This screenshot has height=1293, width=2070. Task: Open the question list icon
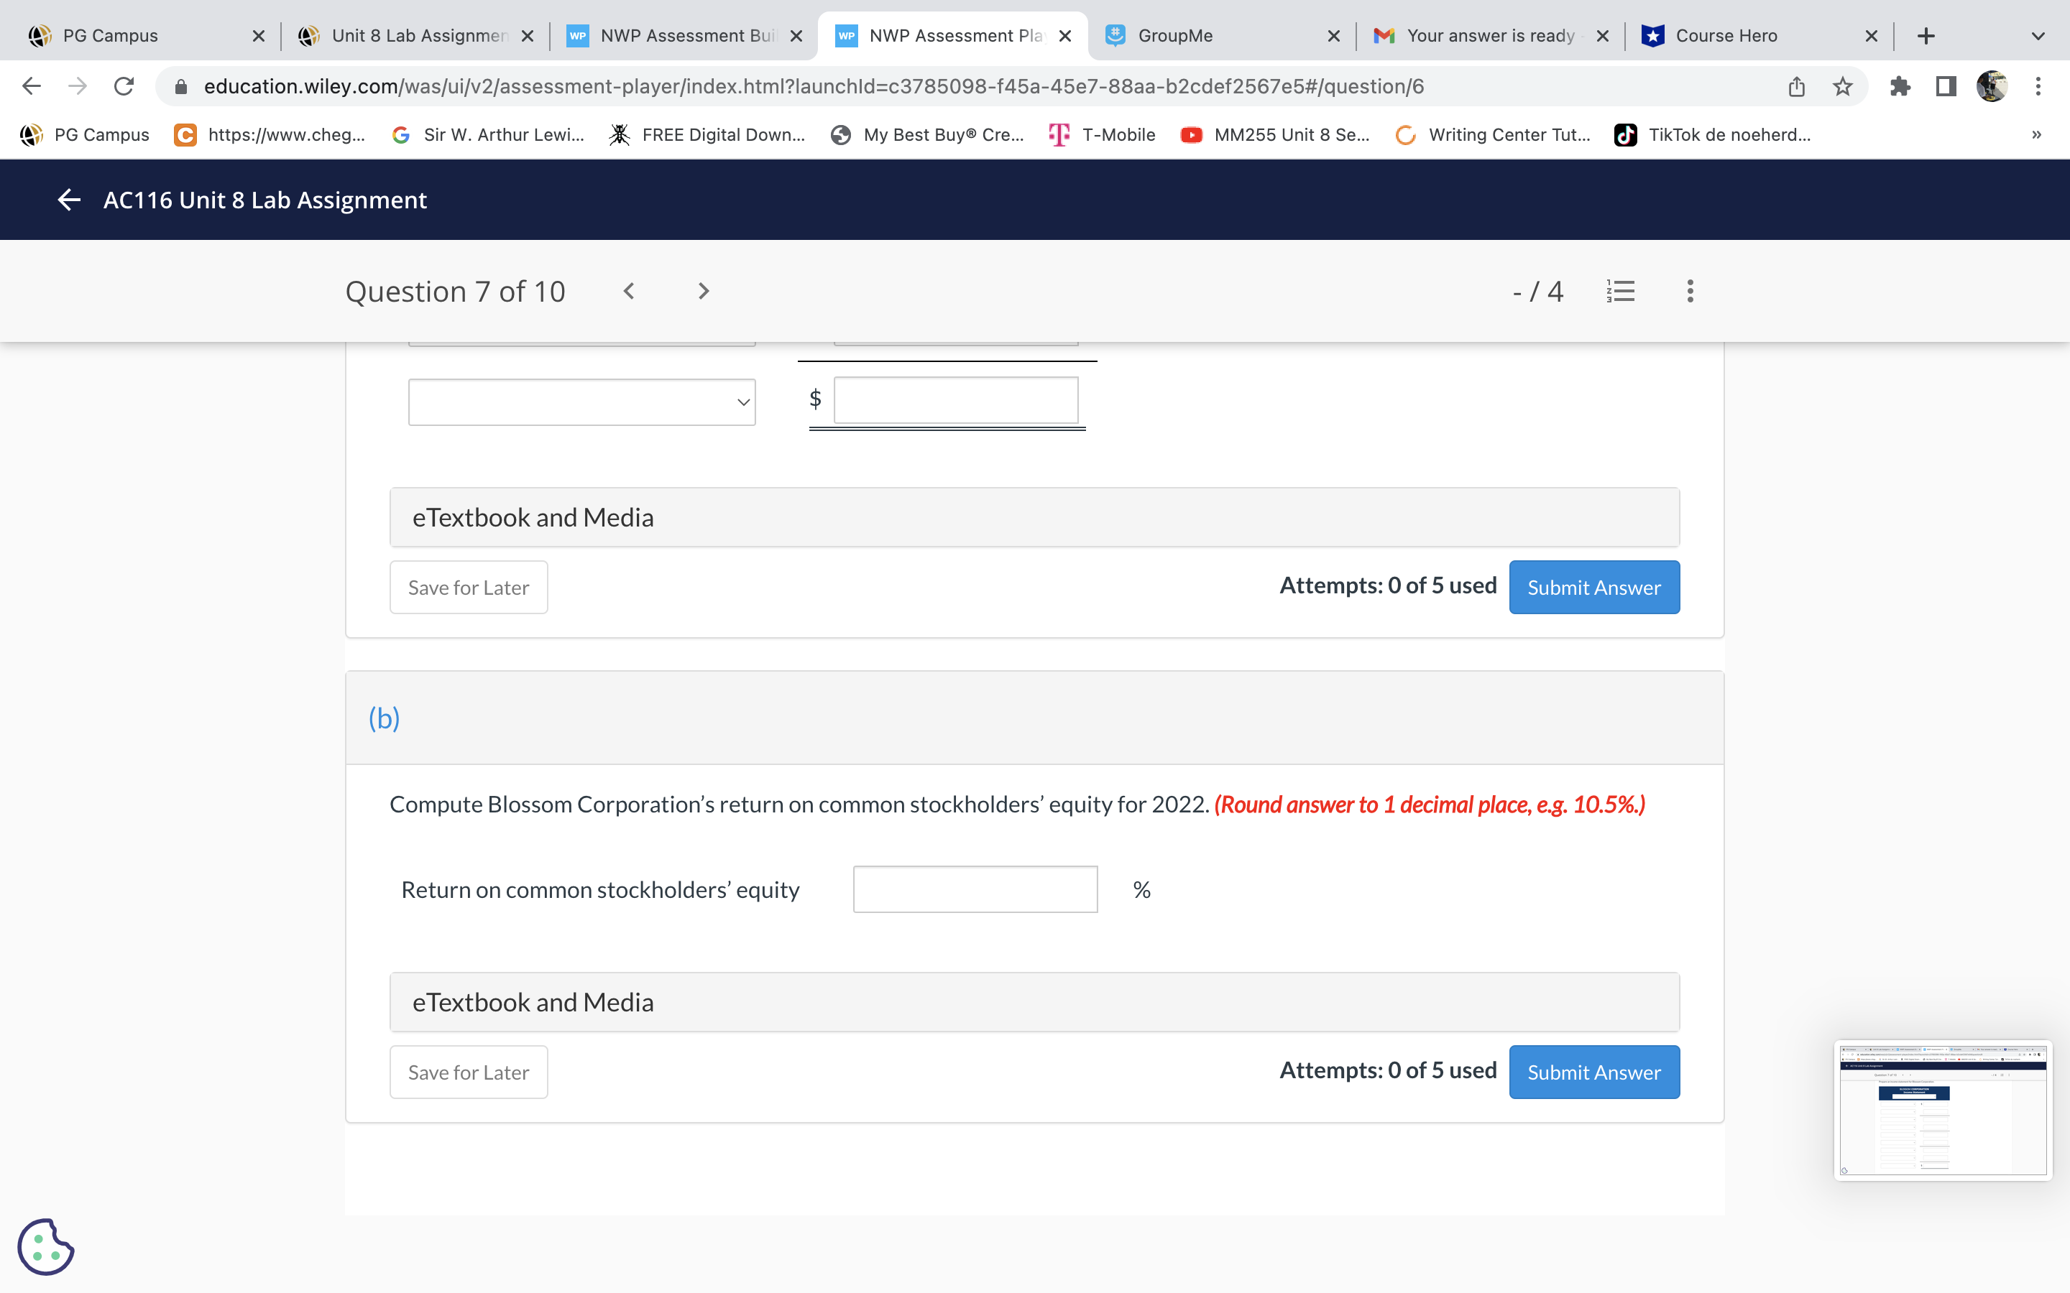tap(1620, 292)
